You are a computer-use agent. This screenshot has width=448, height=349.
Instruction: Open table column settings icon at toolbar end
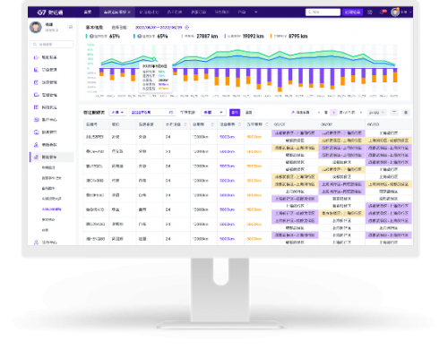point(406,113)
